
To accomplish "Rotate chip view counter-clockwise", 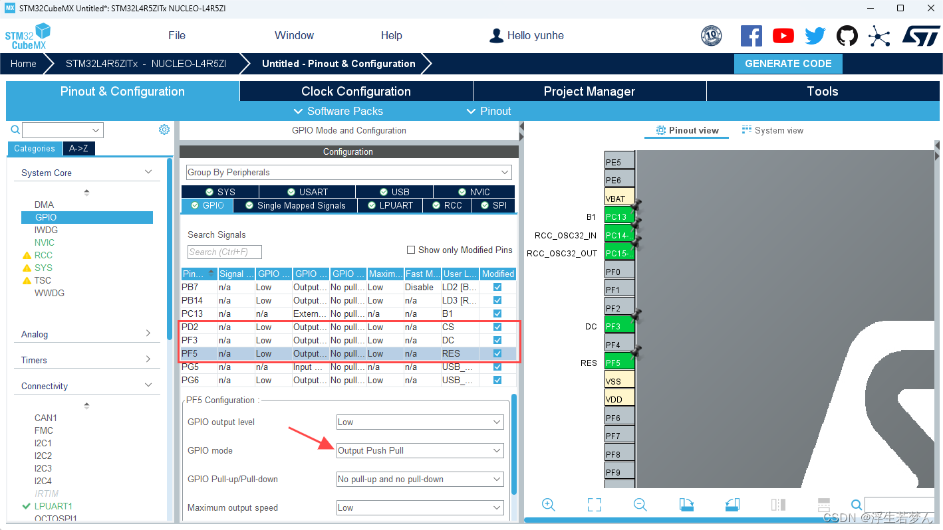I will (x=732, y=505).
